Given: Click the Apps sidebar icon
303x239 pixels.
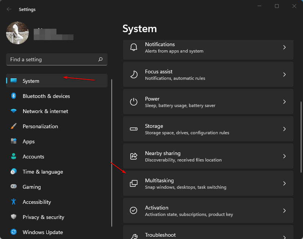Looking at the screenshot, I should click(x=13, y=141).
